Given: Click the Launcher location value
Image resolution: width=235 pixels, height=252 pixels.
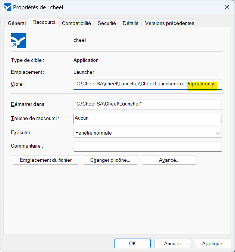Looking at the screenshot, I should point(84,72).
